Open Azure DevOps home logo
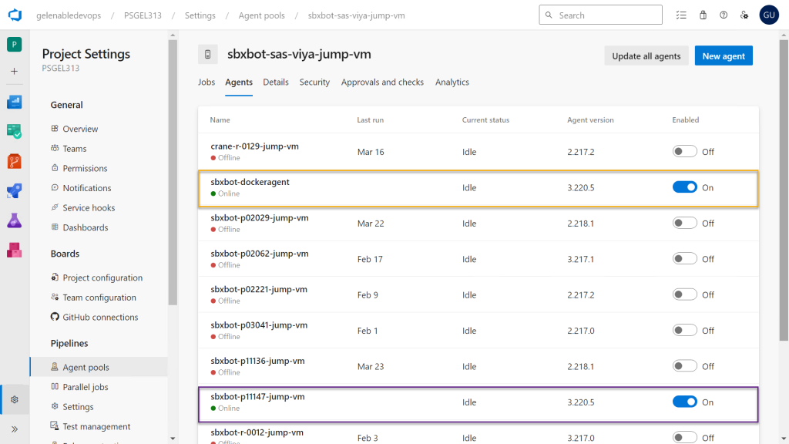 pyautogui.click(x=15, y=15)
